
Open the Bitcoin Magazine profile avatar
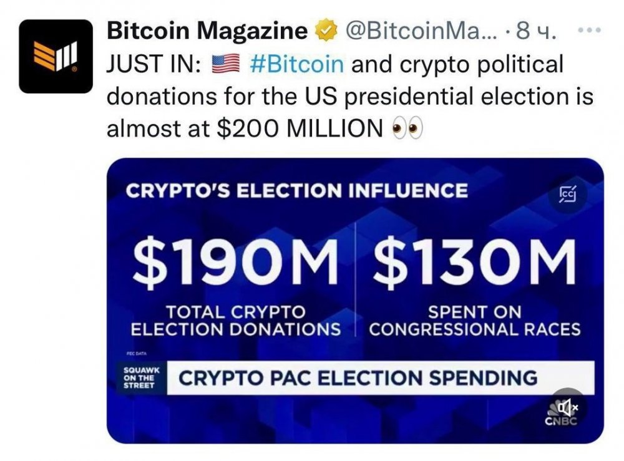click(x=56, y=56)
